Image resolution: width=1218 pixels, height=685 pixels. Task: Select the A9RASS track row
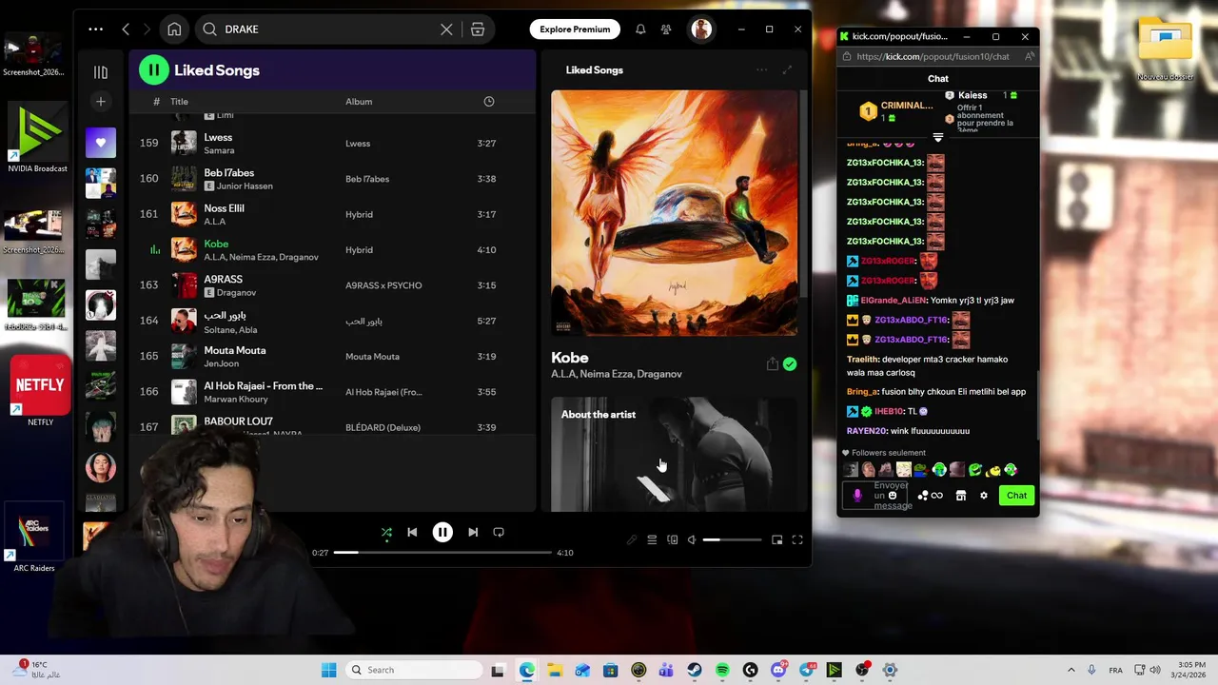click(x=332, y=285)
